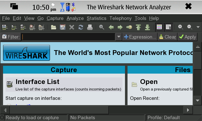Click the Expression... button
Screen dimensions: 202x121
coord(140,37)
